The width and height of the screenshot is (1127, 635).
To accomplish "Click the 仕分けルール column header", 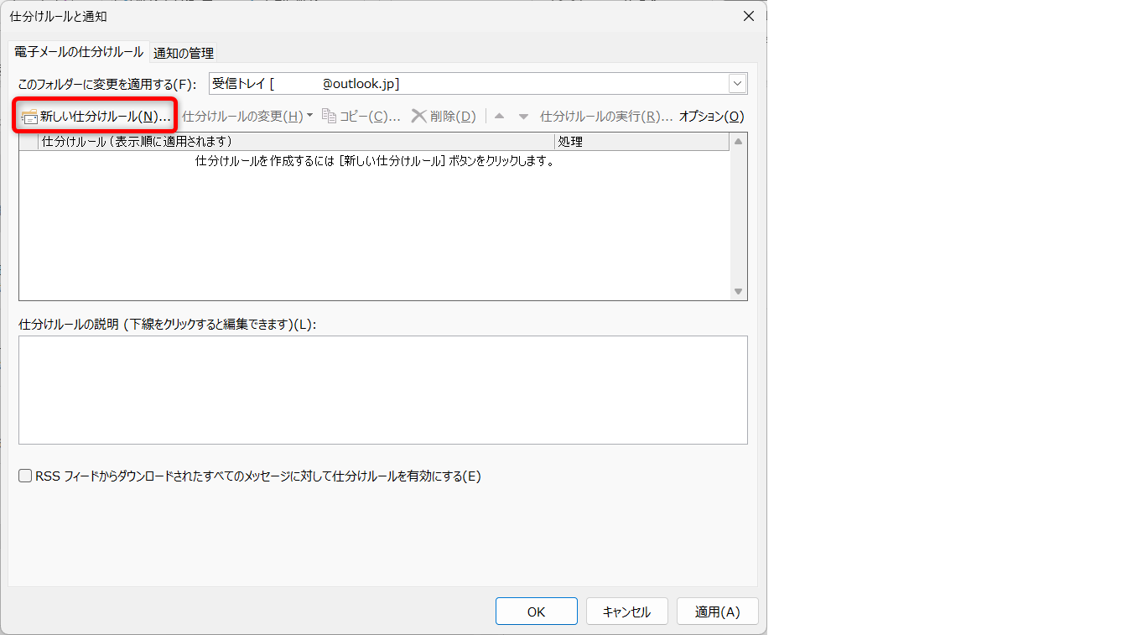I will click(293, 142).
